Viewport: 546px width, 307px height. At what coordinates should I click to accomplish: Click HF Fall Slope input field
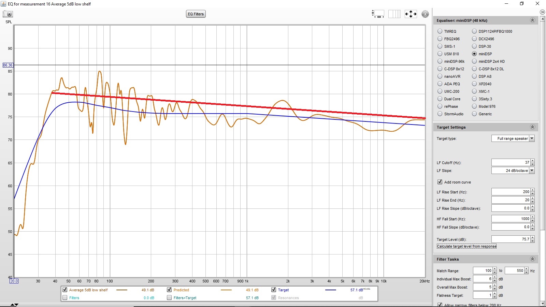point(511,227)
